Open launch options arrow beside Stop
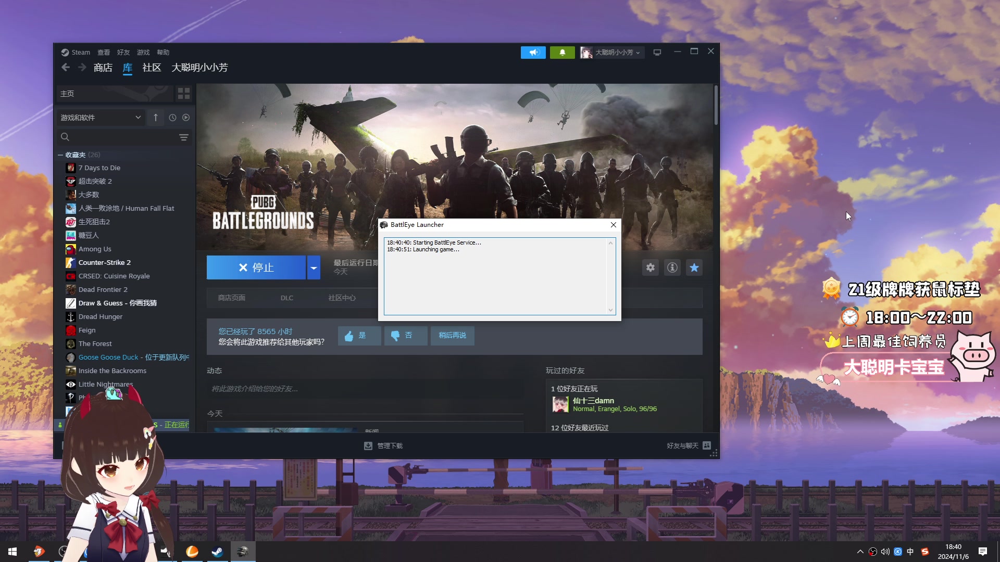The image size is (1000, 562). click(314, 267)
